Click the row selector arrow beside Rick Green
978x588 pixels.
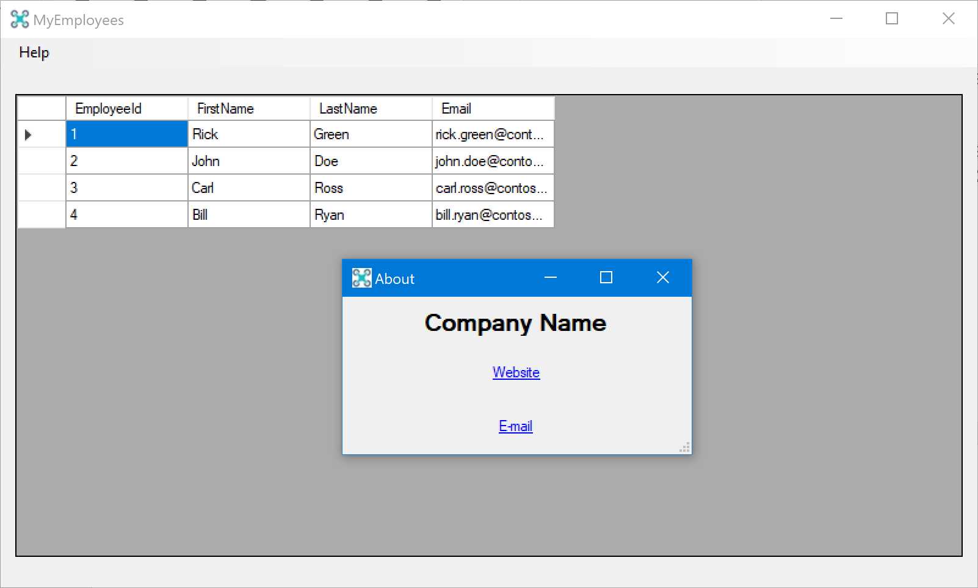(x=27, y=134)
